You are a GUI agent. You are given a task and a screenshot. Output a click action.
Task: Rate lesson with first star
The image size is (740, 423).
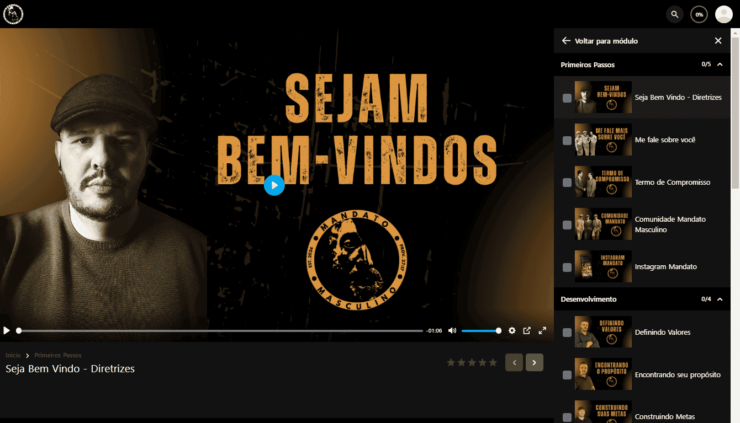(451, 362)
